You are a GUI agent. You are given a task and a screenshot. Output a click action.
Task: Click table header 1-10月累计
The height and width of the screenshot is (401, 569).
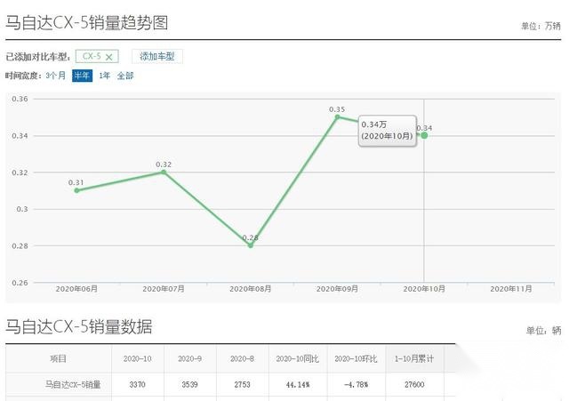click(414, 358)
